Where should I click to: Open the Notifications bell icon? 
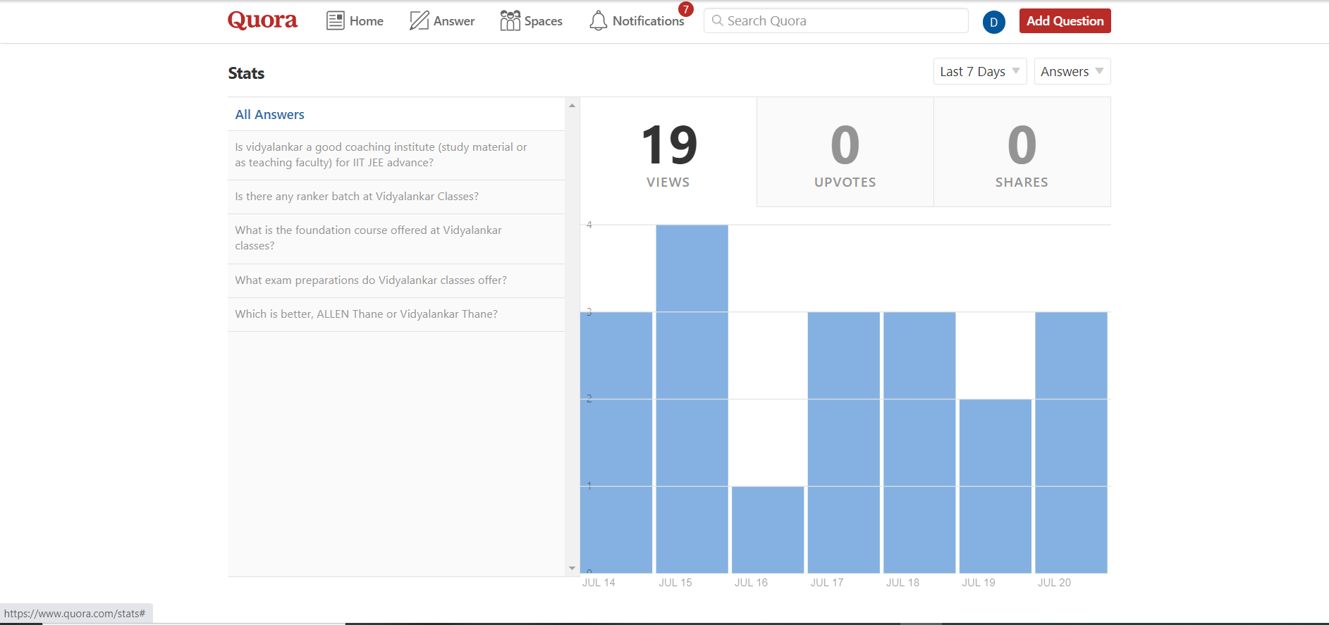(x=598, y=20)
